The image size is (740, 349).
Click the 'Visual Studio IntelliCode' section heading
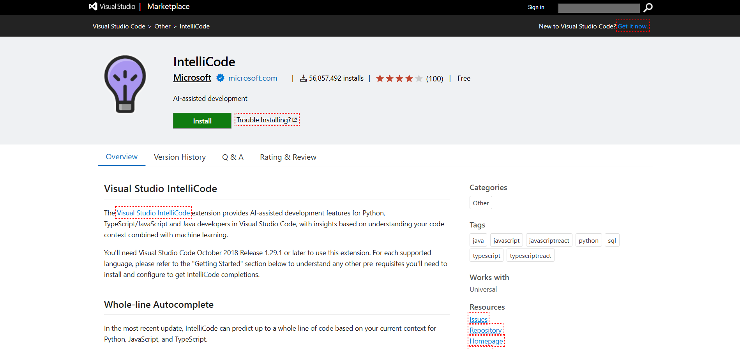click(161, 189)
